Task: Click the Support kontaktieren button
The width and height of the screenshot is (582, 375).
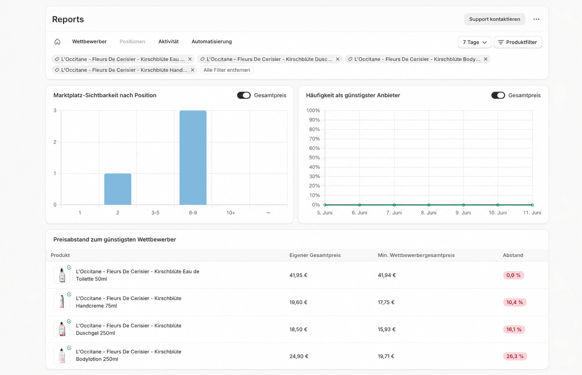Action: 494,19
